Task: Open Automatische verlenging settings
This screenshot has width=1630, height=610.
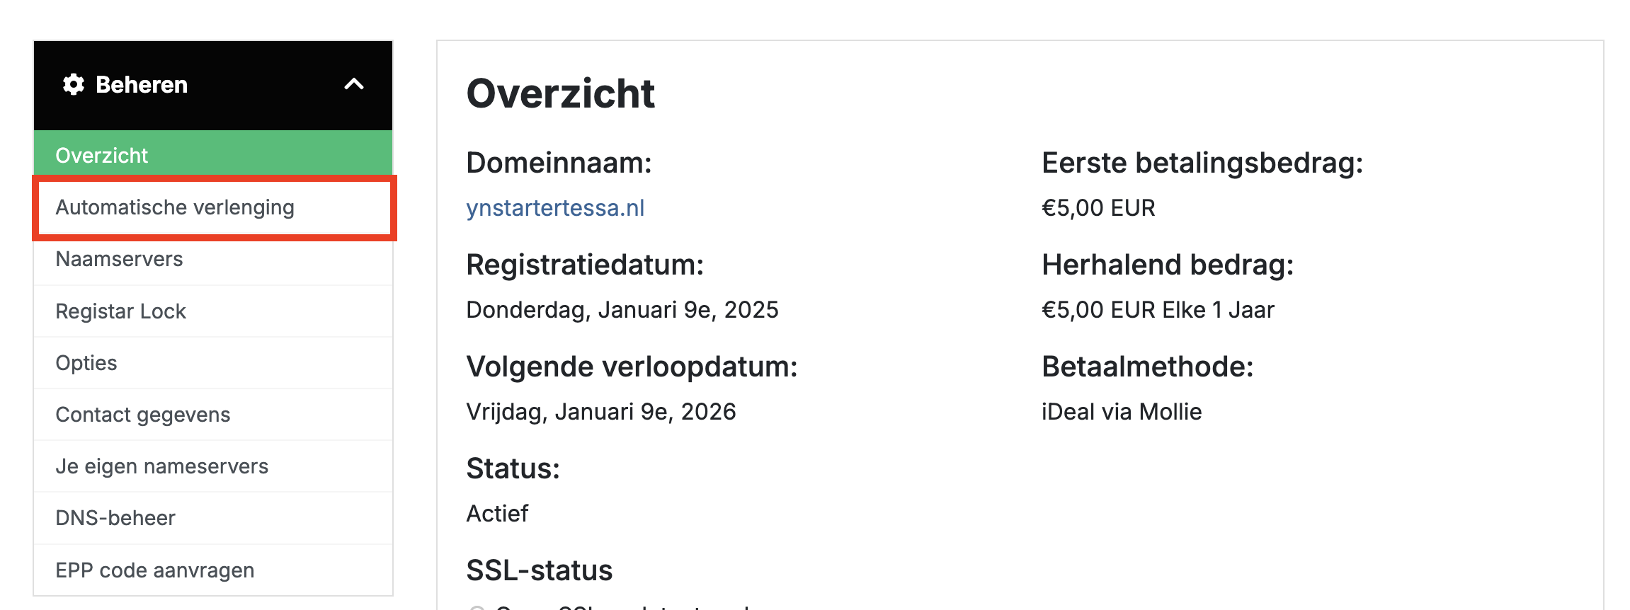Action: [x=175, y=207]
